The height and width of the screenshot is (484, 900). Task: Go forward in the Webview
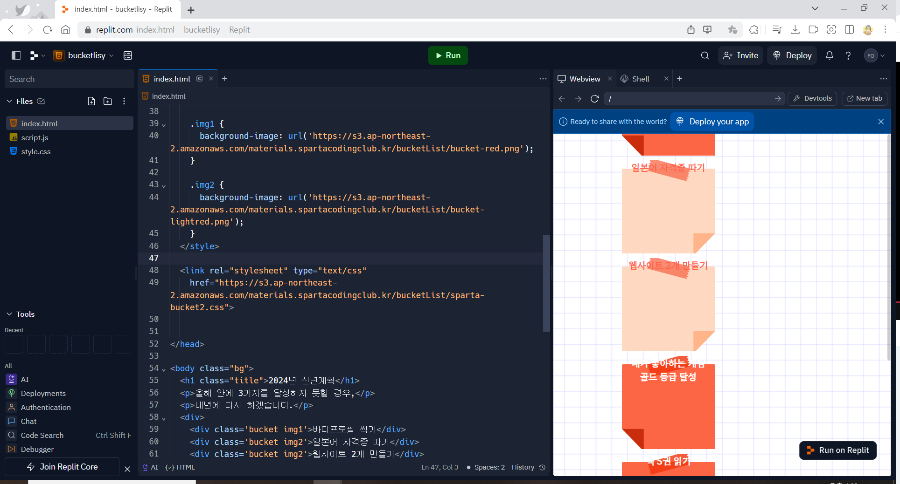click(579, 99)
